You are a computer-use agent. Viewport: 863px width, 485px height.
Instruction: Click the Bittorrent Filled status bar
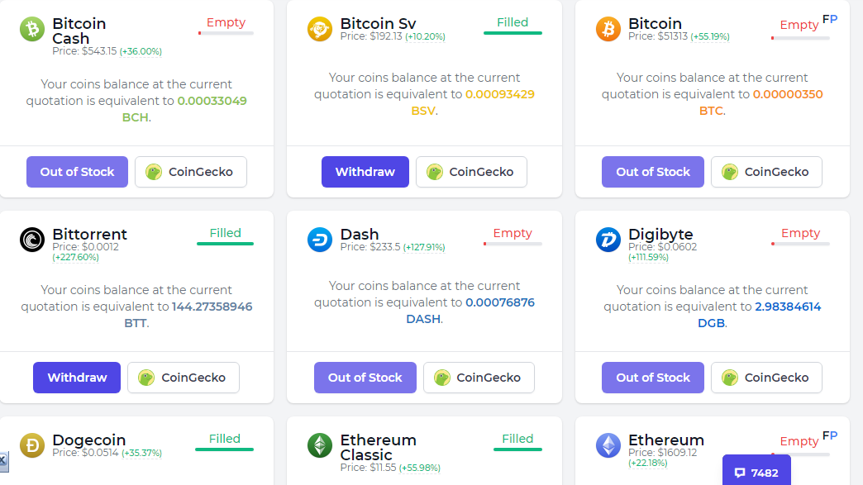225,244
